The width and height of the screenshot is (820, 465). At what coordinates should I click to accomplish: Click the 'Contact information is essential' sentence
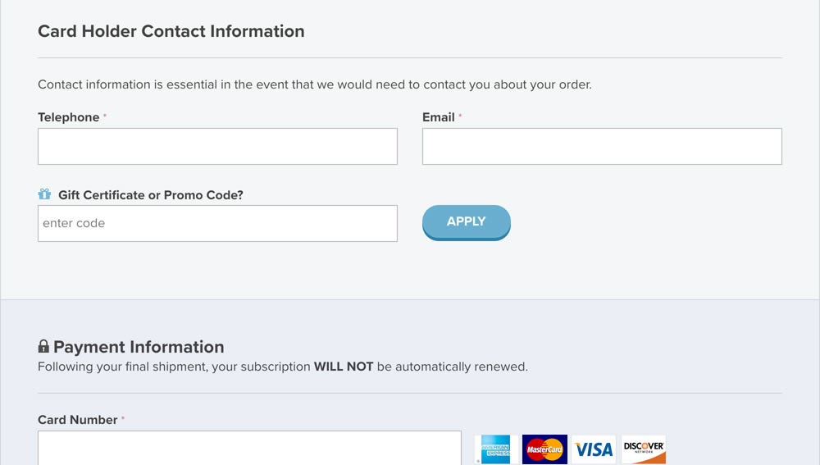(x=314, y=84)
